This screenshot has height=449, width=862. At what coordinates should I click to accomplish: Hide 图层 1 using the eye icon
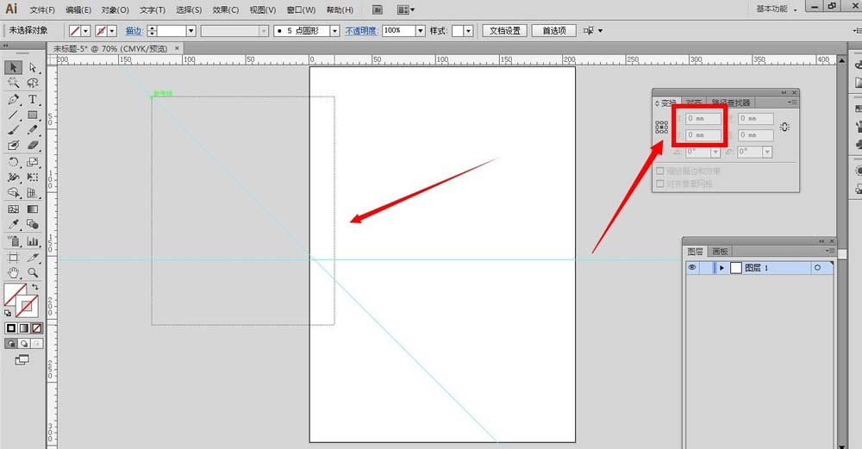(x=691, y=268)
